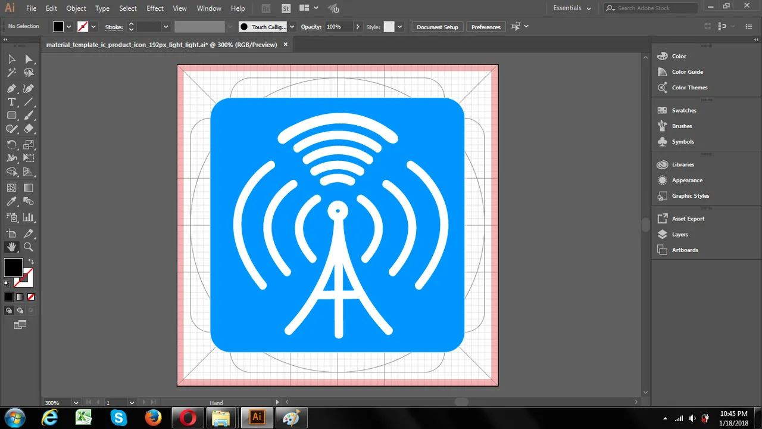Swap fill and stroke colors
This screenshot has height=429, width=762.
point(31,262)
